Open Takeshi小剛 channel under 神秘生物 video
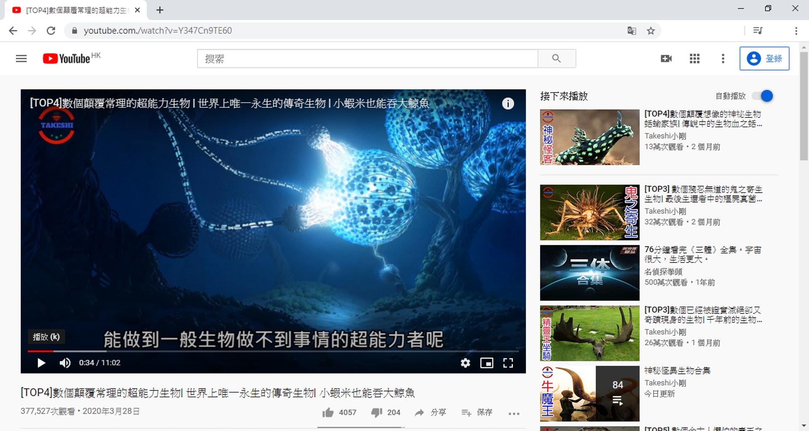 point(665,136)
